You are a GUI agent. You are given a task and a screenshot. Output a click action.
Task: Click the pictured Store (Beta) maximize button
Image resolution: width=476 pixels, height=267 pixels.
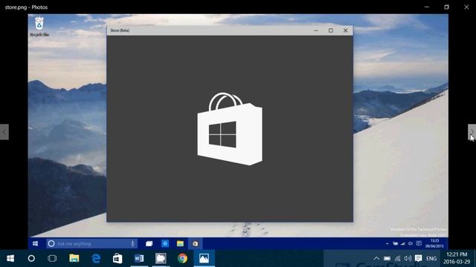(331, 30)
